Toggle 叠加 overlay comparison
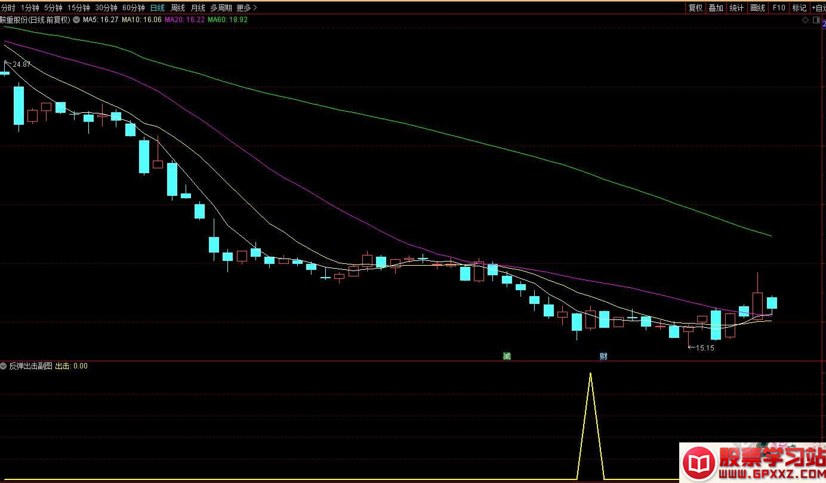826x483 pixels. coord(716,8)
